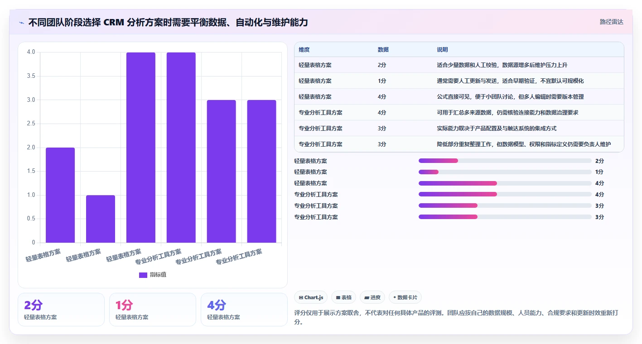Click the 专业分析工具方案 progress bar showing 4分
Screen dimensions: 642x344
coord(505,195)
